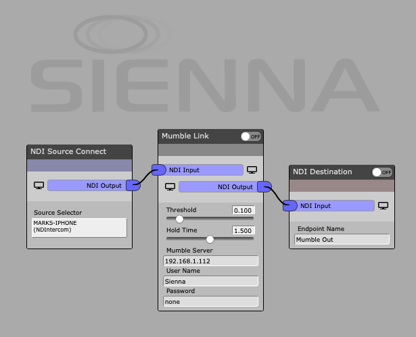Viewport: 416px width, 337px height.
Task: Click the NDI Destination node title
Action: [323, 172]
